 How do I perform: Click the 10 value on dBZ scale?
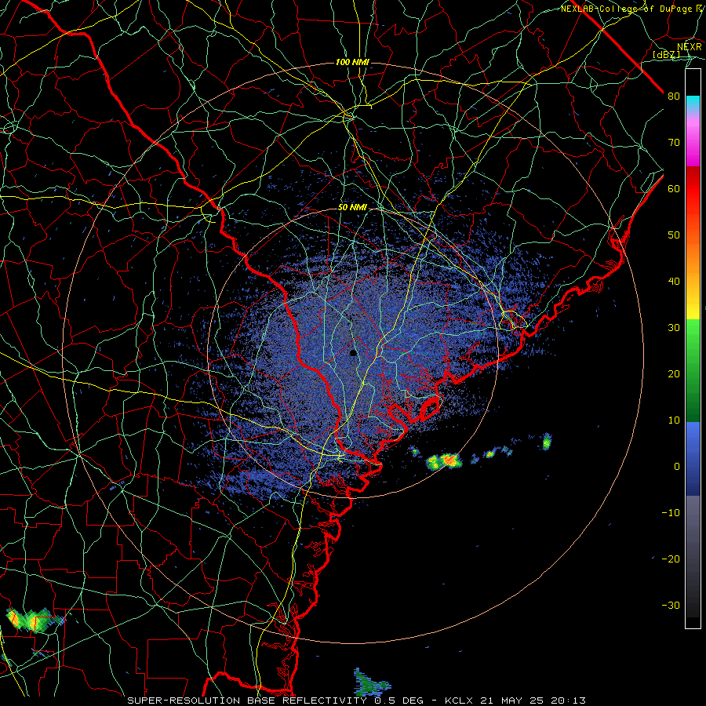click(x=674, y=420)
